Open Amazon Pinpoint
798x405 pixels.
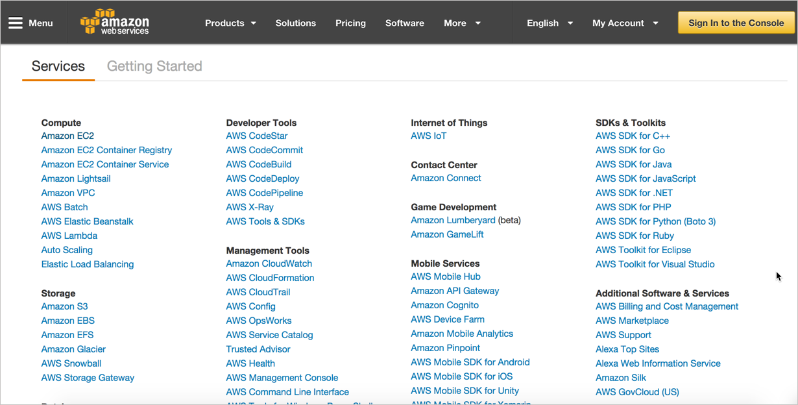point(446,348)
